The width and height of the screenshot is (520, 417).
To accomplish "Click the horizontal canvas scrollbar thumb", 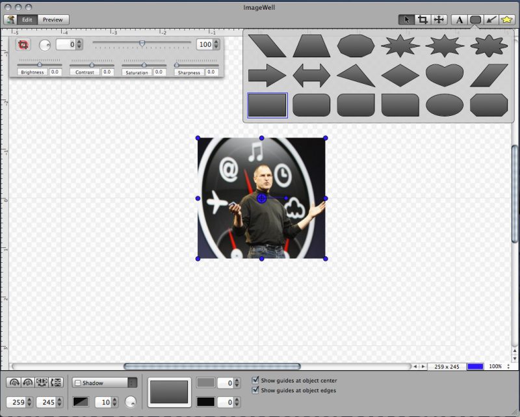I will pyautogui.click(x=213, y=366).
